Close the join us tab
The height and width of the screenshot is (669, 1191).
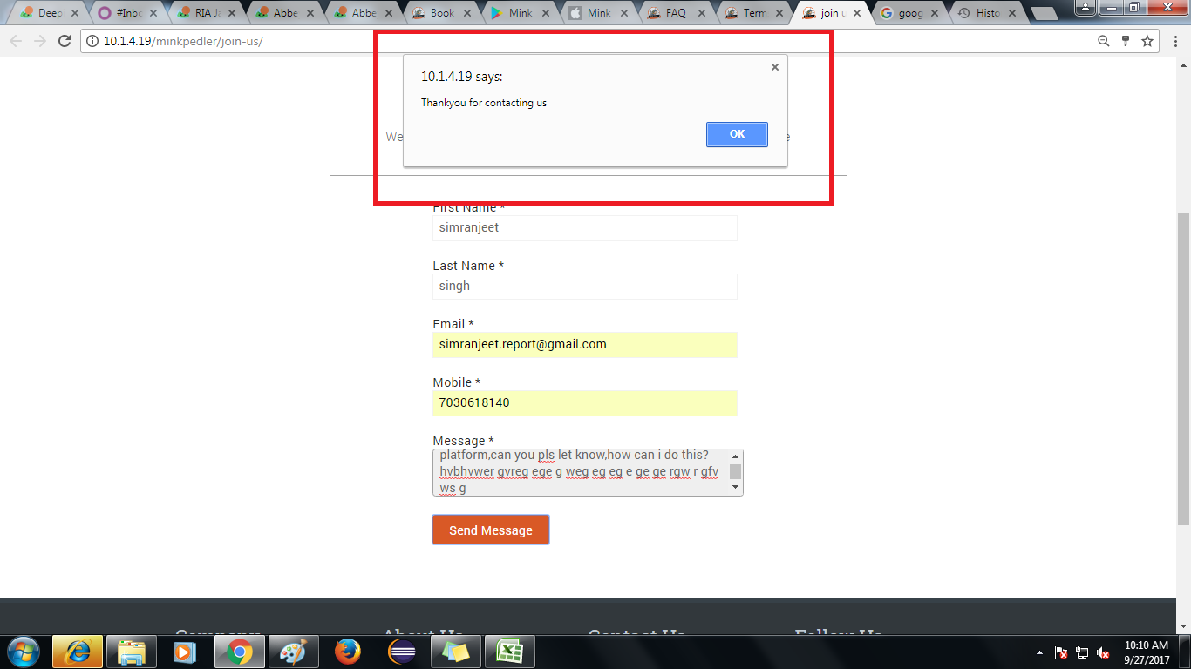(857, 14)
